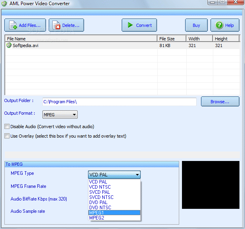The width and height of the screenshot is (245, 229).
Task: Click the Delete file icon with red X
Action: (x=56, y=25)
